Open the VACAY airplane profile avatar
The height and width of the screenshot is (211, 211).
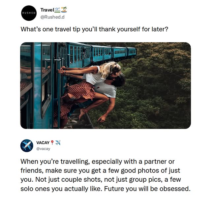27,146
